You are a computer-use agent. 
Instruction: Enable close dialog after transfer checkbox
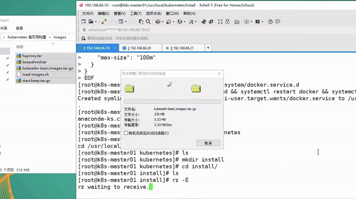pos(126,133)
